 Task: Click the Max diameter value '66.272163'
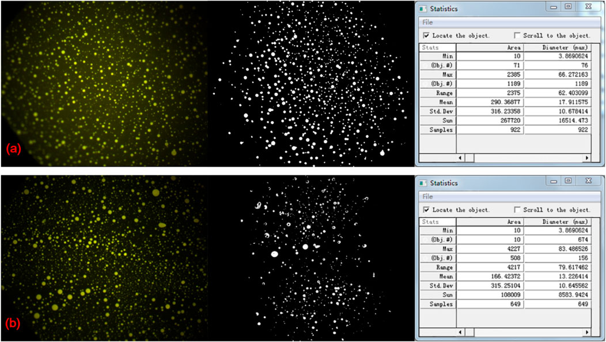coord(573,74)
